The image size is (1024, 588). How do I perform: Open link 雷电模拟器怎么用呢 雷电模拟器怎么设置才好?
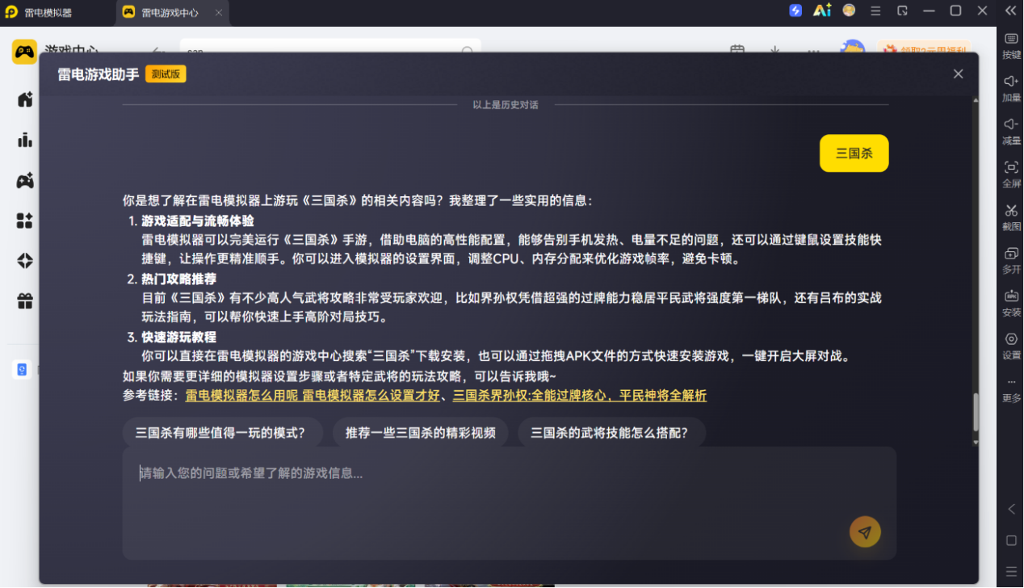point(313,395)
